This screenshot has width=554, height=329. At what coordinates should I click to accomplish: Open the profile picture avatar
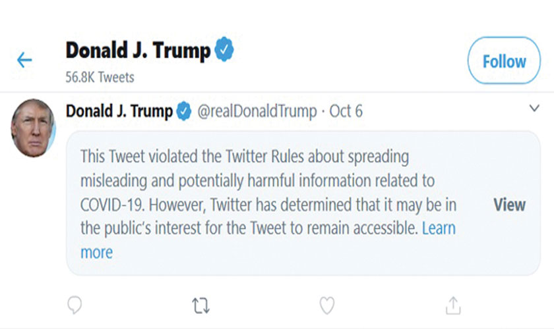(32, 128)
